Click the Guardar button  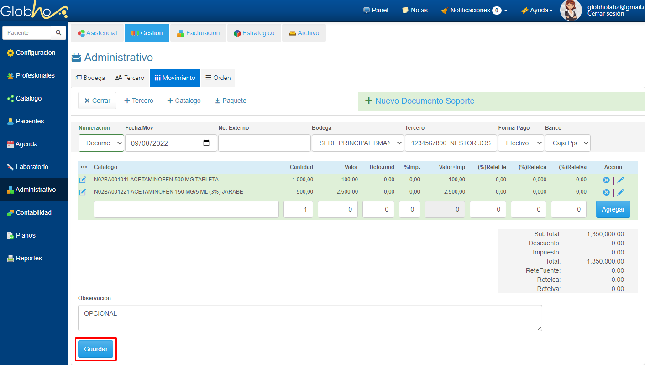[96, 349]
